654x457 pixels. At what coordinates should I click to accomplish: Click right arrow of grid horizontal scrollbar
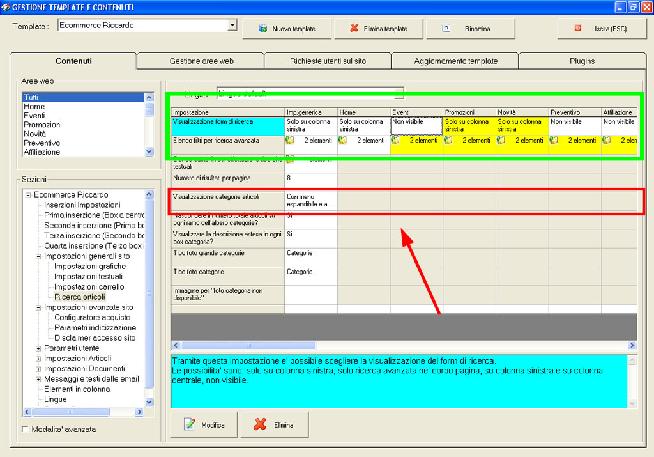click(632, 345)
